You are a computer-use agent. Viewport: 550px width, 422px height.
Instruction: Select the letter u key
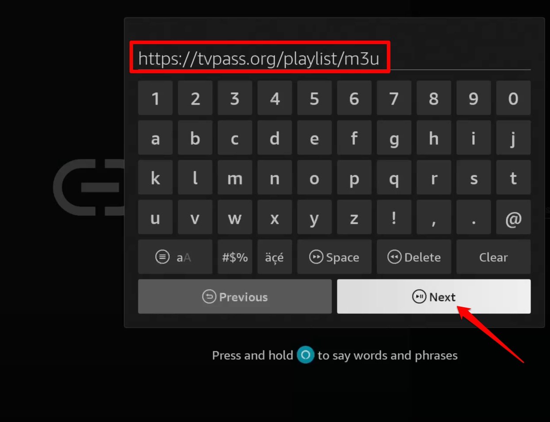coord(155,217)
